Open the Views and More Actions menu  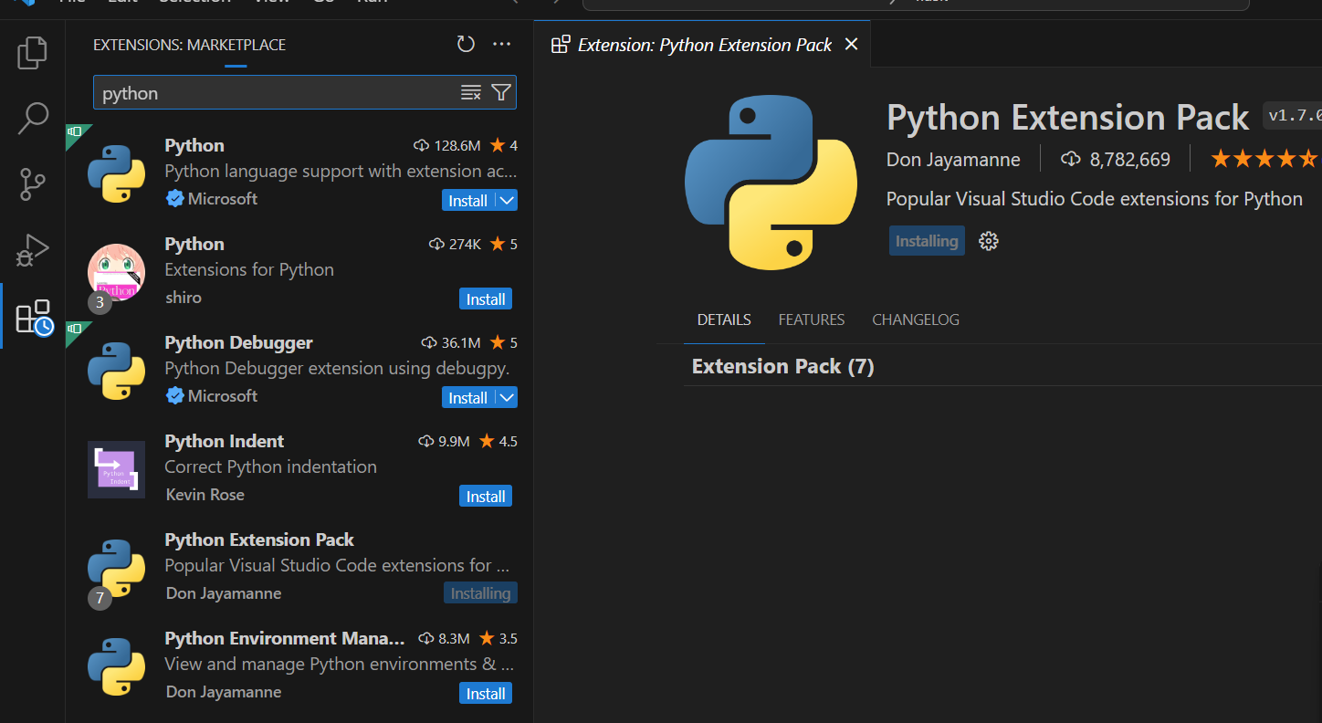point(501,45)
